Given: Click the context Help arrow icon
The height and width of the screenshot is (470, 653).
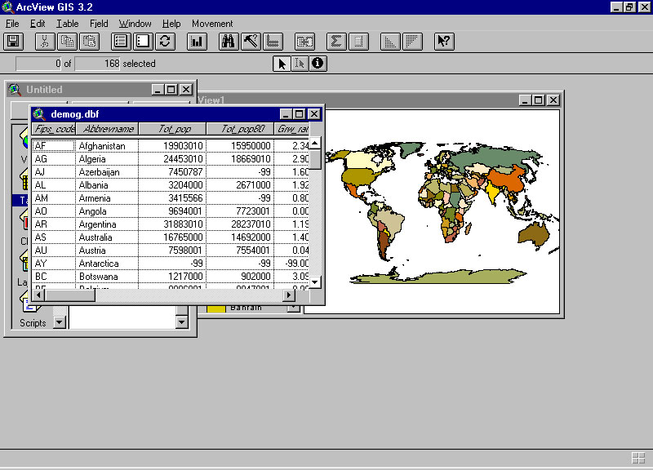Looking at the screenshot, I should pyautogui.click(x=443, y=42).
